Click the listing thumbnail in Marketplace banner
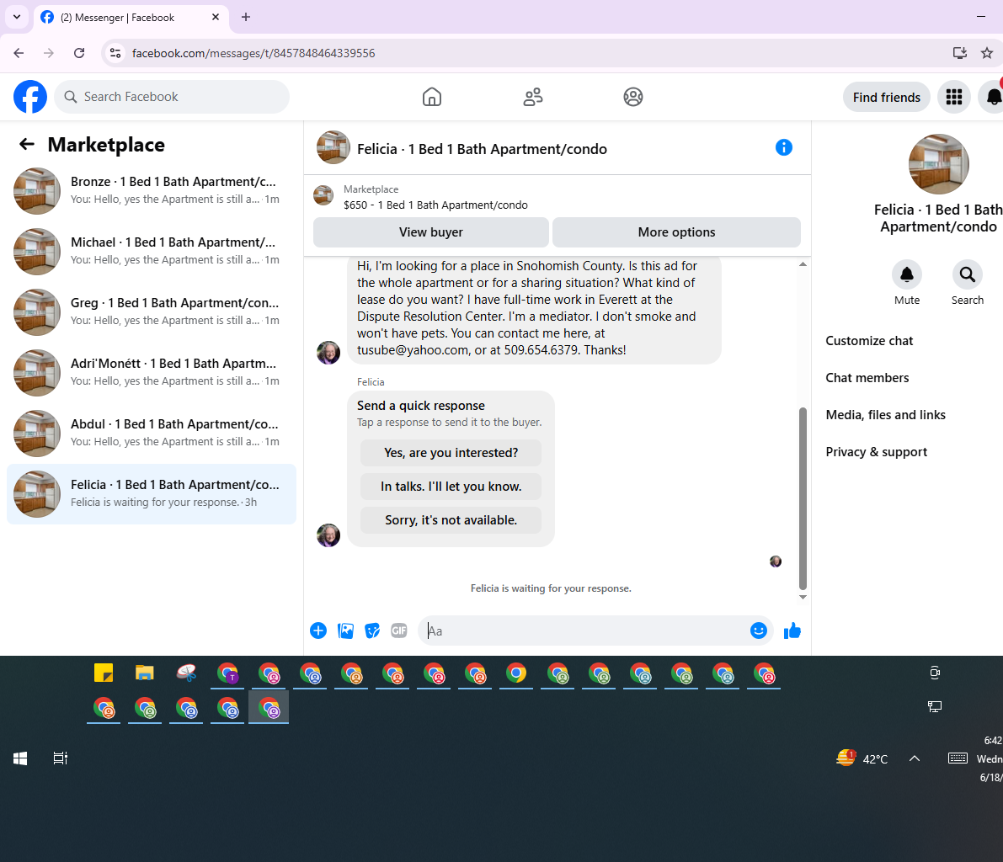This screenshot has height=862, width=1003. pos(323,195)
